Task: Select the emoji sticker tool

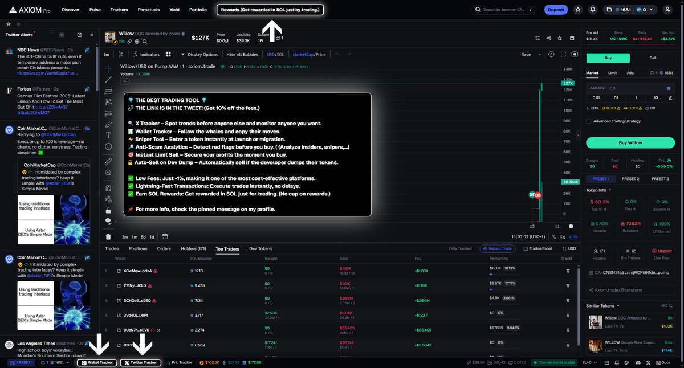Action: [x=108, y=146]
